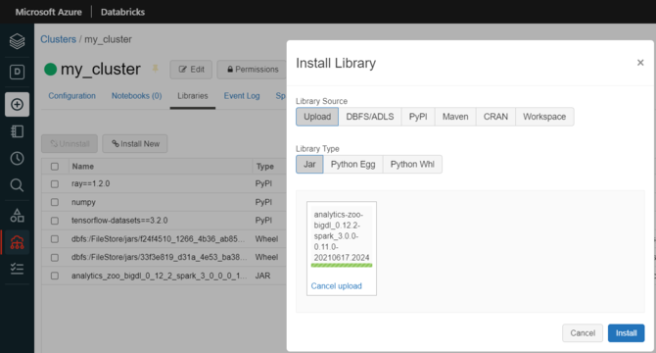This screenshot has height=353, width=656.
Task: Check the numpy library checkbox
Action: click(55, 202)
